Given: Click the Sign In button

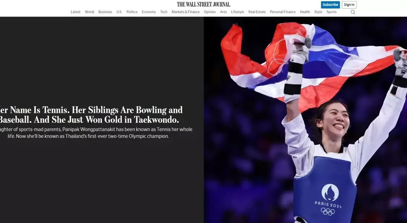Looking at the screenshot, I should [x=349, y=5].
